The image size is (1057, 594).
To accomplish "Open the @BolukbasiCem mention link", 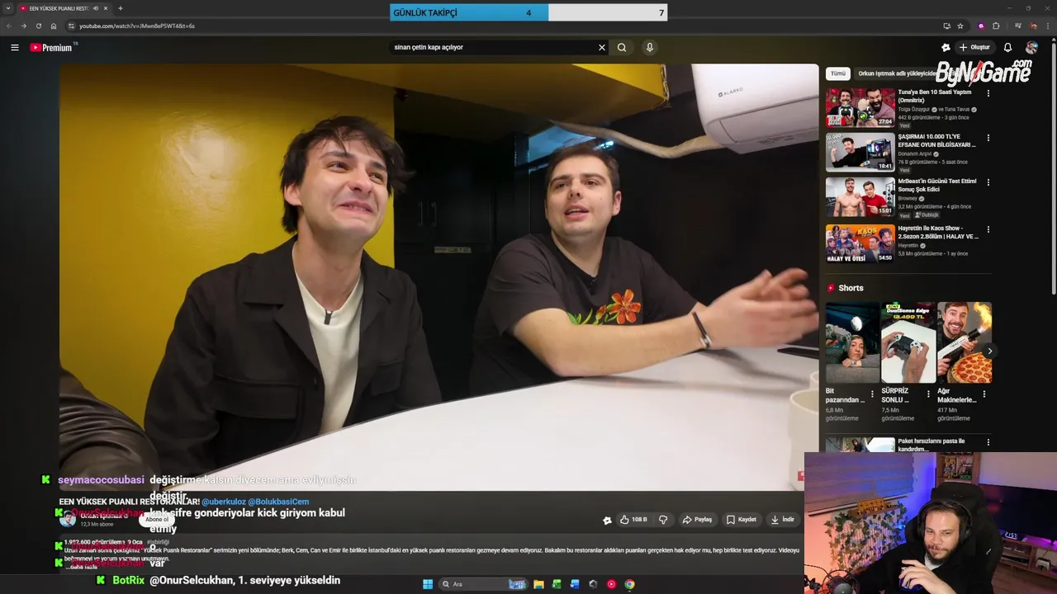I will (278, 502).
